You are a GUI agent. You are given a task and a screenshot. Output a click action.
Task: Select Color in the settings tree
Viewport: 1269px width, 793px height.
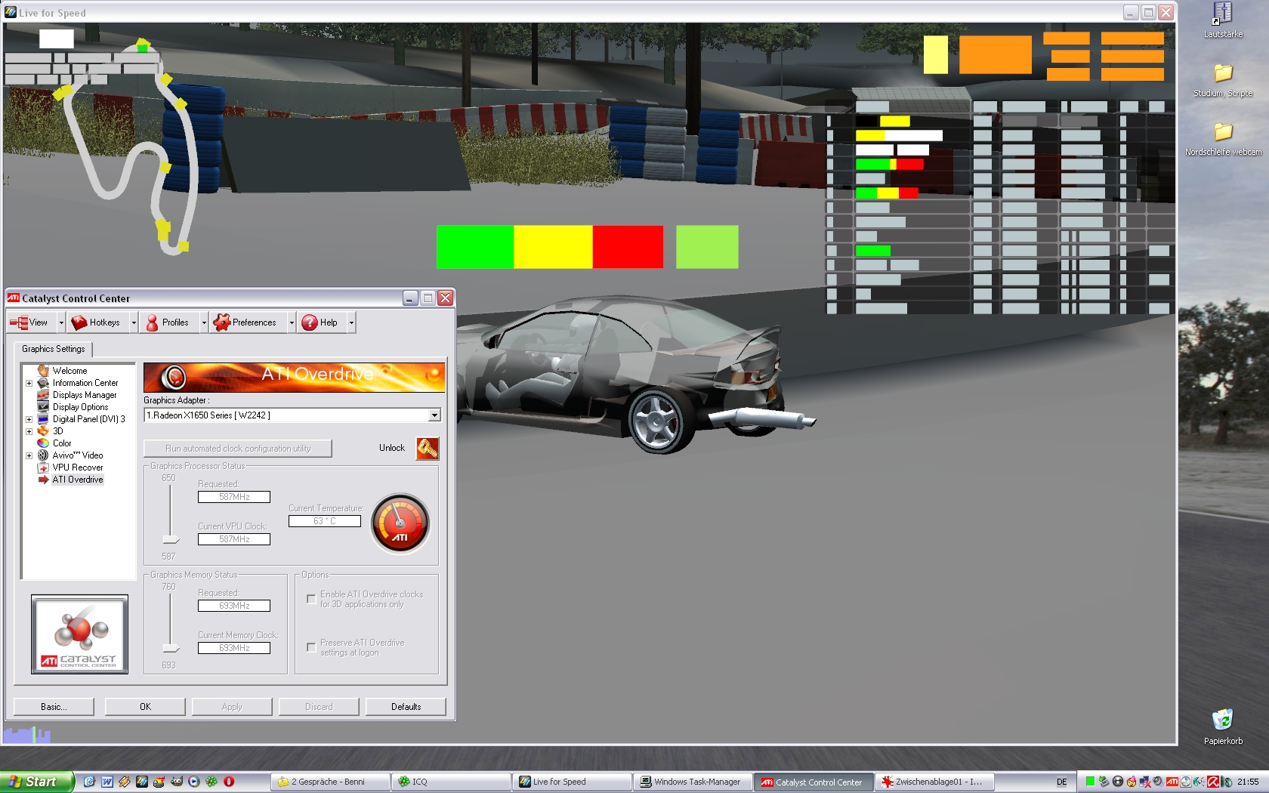tap(62, 443)
